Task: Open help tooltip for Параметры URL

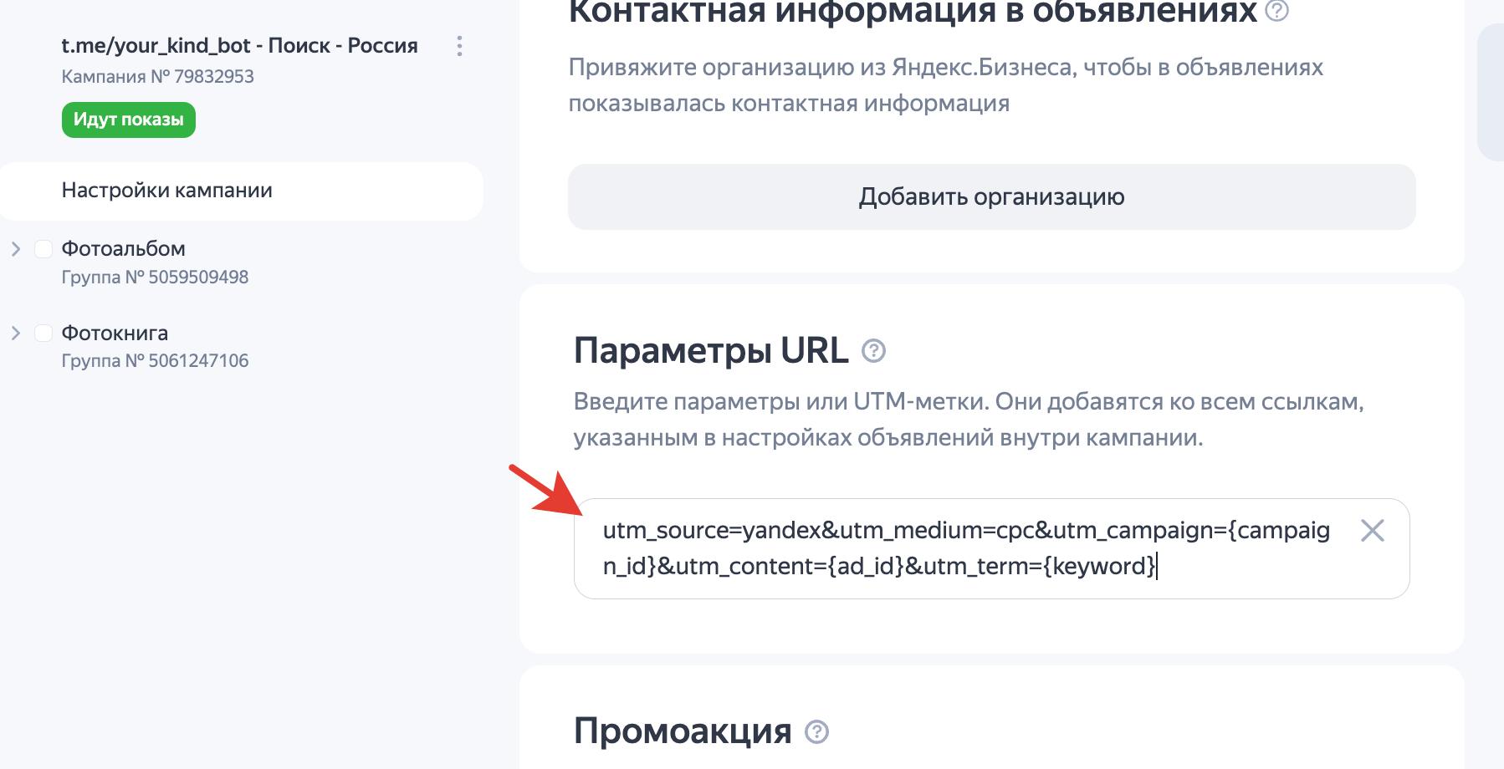Action: click(x=873, y=351)
